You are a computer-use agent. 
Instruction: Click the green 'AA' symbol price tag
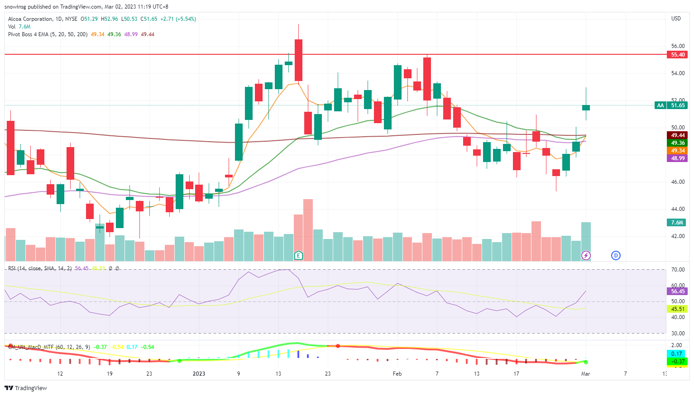(x=660, y=105)
